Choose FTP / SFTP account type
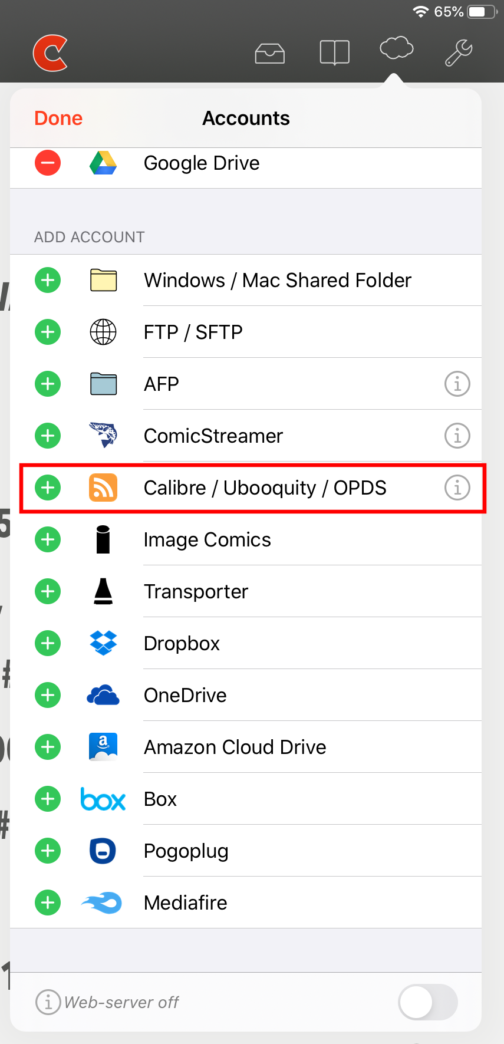Viewport: 504px width, 1044px height. (x=193, y=332)
